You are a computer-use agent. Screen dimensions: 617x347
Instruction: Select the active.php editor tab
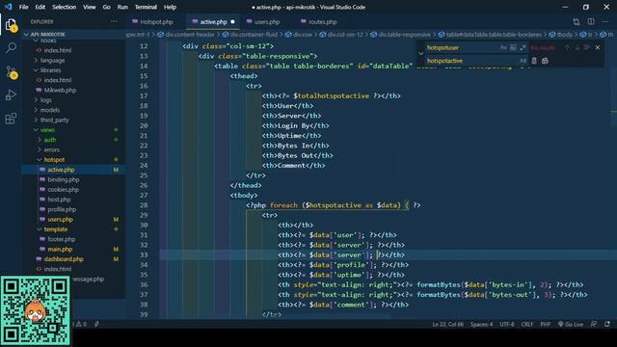click(213, 21)
